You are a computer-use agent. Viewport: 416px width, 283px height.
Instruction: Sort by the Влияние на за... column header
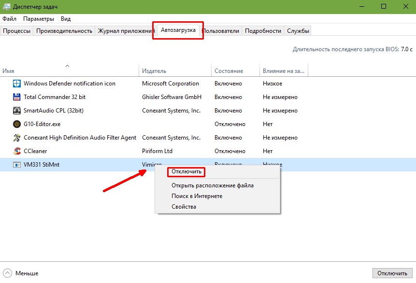(284, 71)
